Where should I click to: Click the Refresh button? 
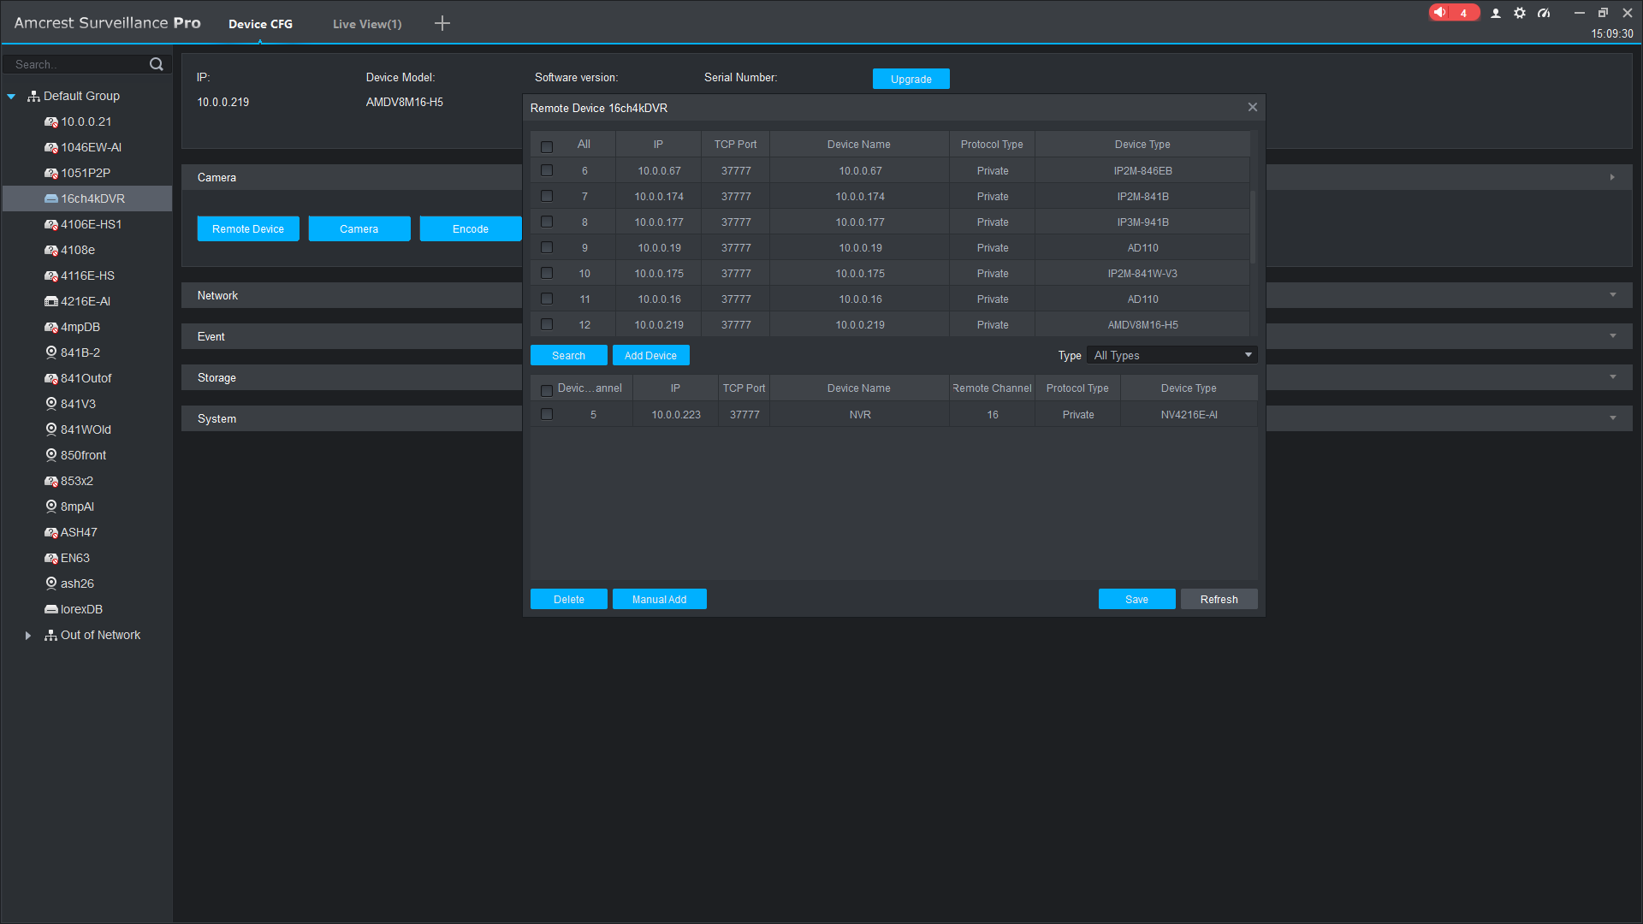click(1219, 599)
